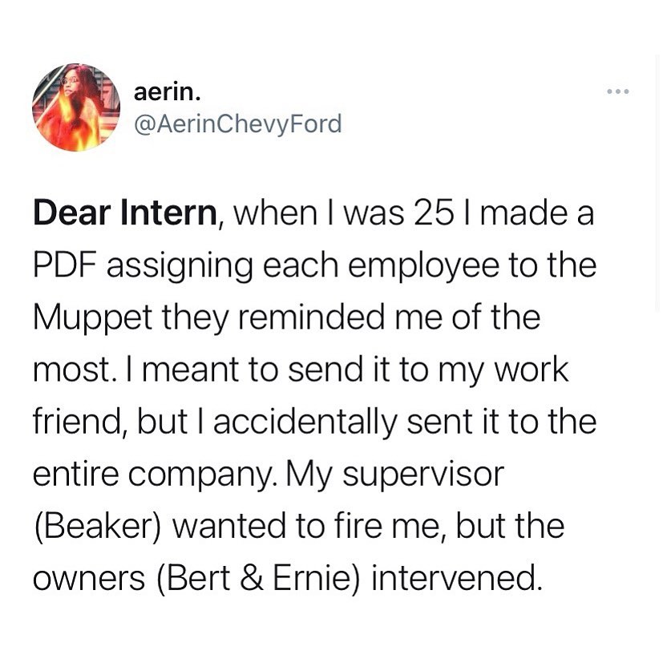Click the bold Dear Intern text
The image size is (663, 663).
point(125,213)
